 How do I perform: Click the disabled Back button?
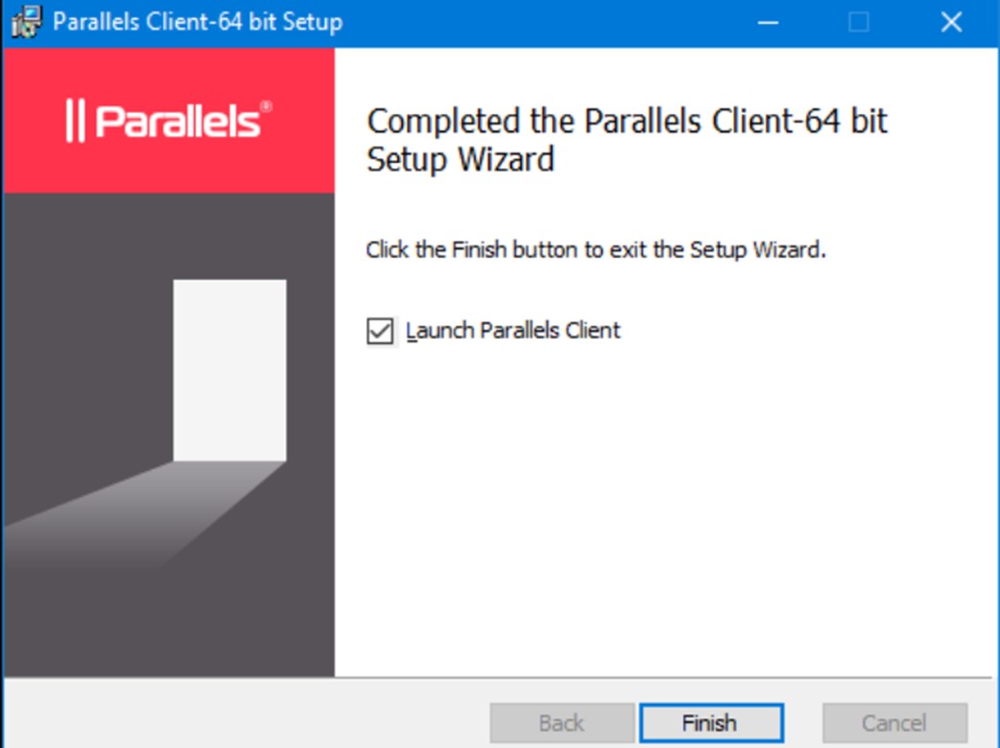561,723
